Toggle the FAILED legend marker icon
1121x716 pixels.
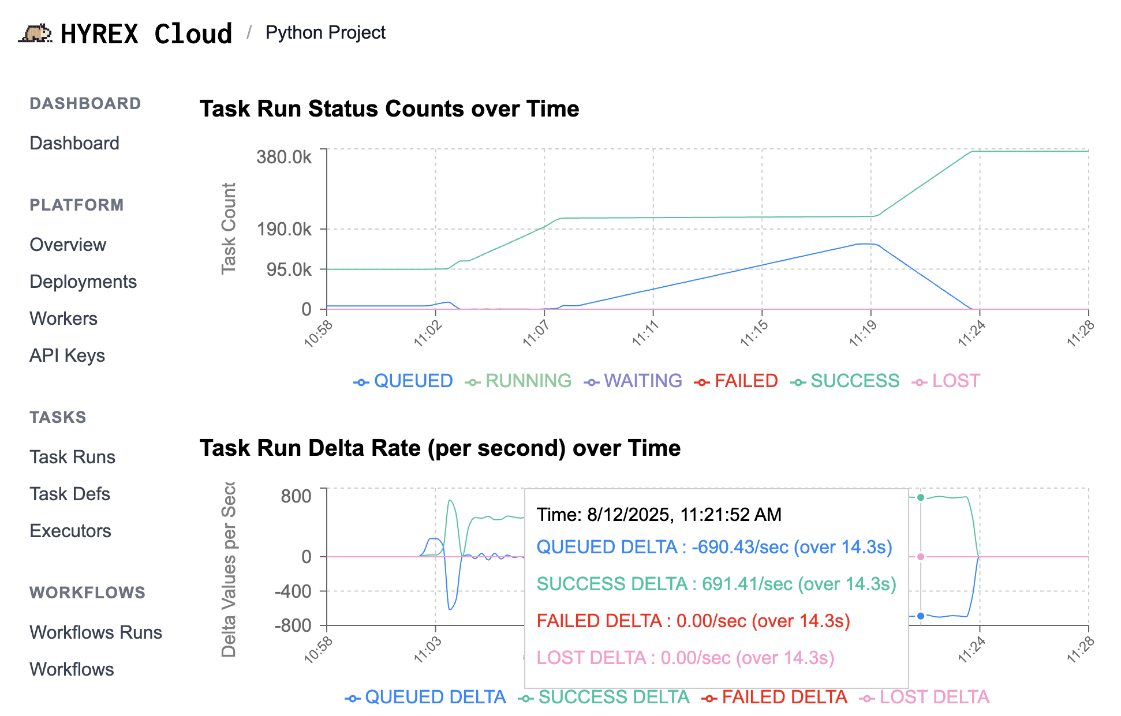[702, 382]
